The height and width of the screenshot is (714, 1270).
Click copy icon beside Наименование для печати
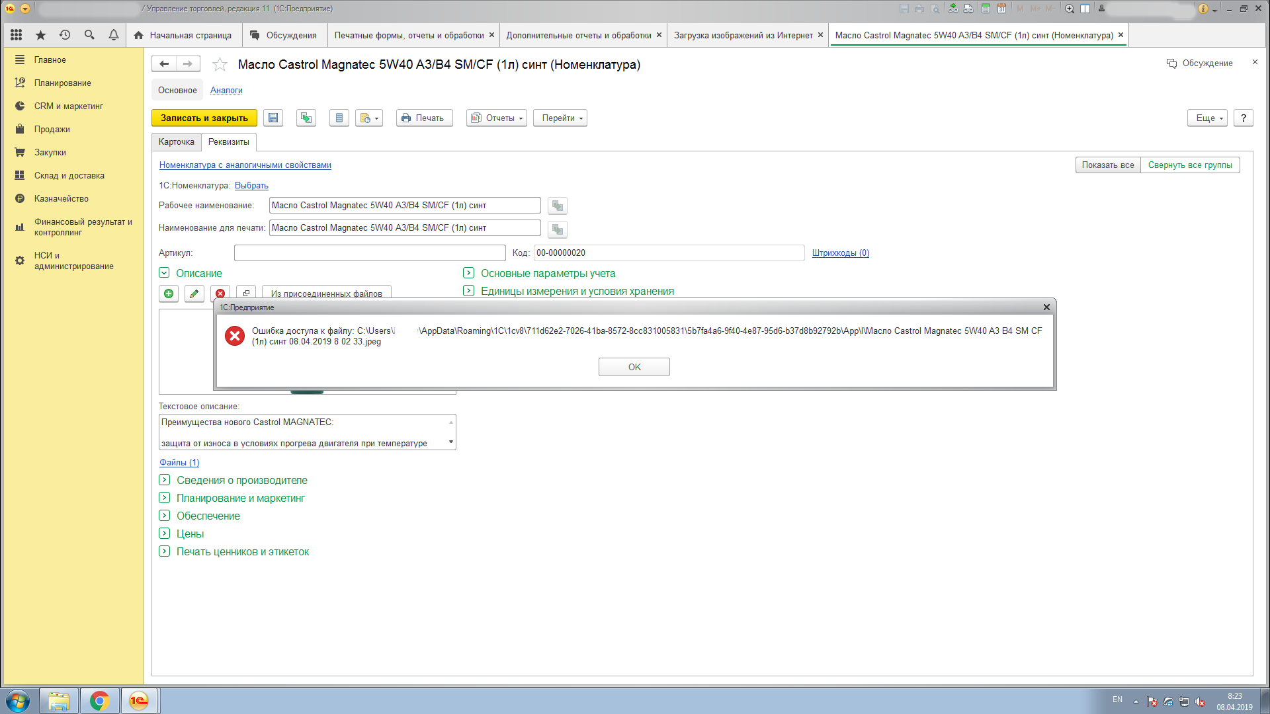coord(558,229)
